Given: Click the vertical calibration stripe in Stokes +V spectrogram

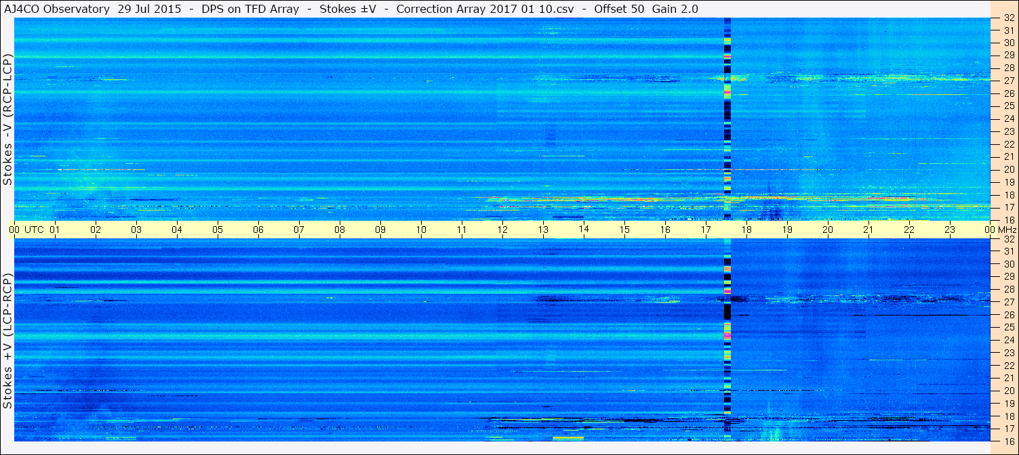Looking at the screenshot, I should click(727, 340).
